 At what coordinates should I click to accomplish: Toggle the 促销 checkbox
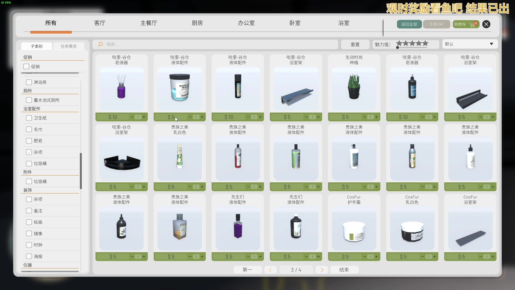[x=26, y=66]
